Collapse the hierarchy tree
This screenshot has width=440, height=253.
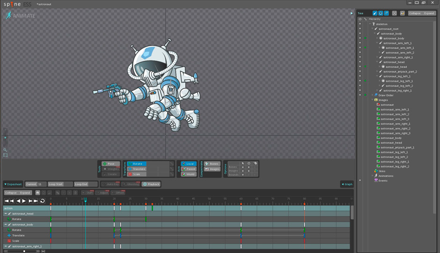(x=415, y=13)
